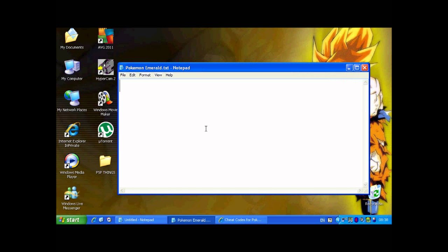Switch to Untitled - Notepad taskbar button

click(x=142, y=220)
